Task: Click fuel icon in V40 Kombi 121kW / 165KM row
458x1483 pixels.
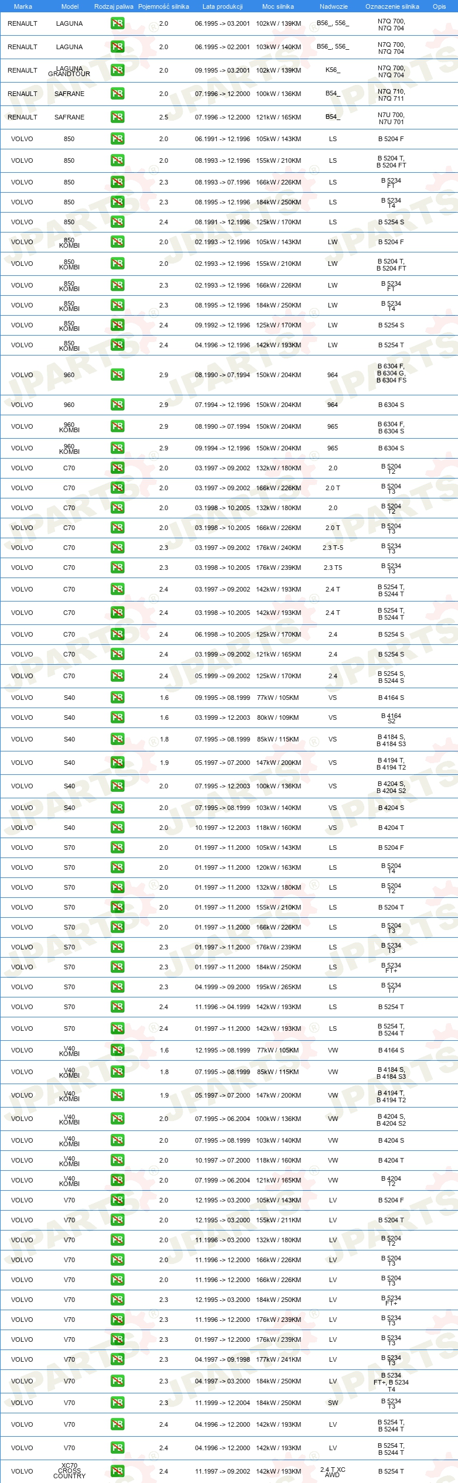Action: point(117,1180)
